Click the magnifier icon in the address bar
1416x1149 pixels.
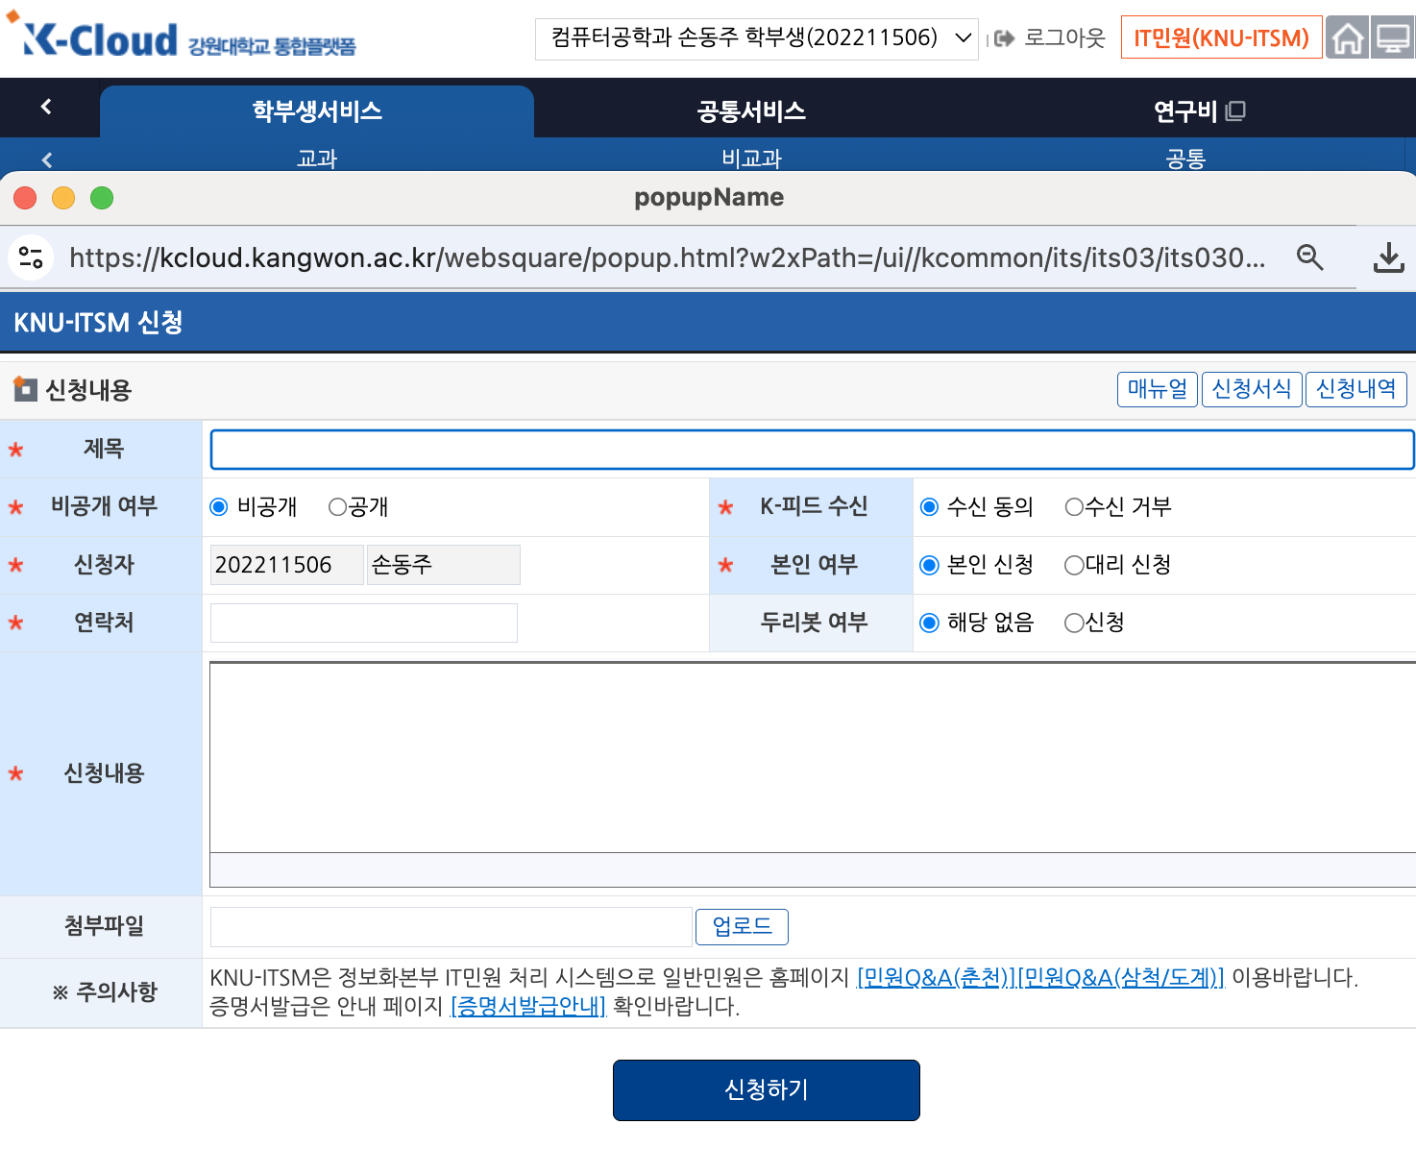tap(1310, 257)
